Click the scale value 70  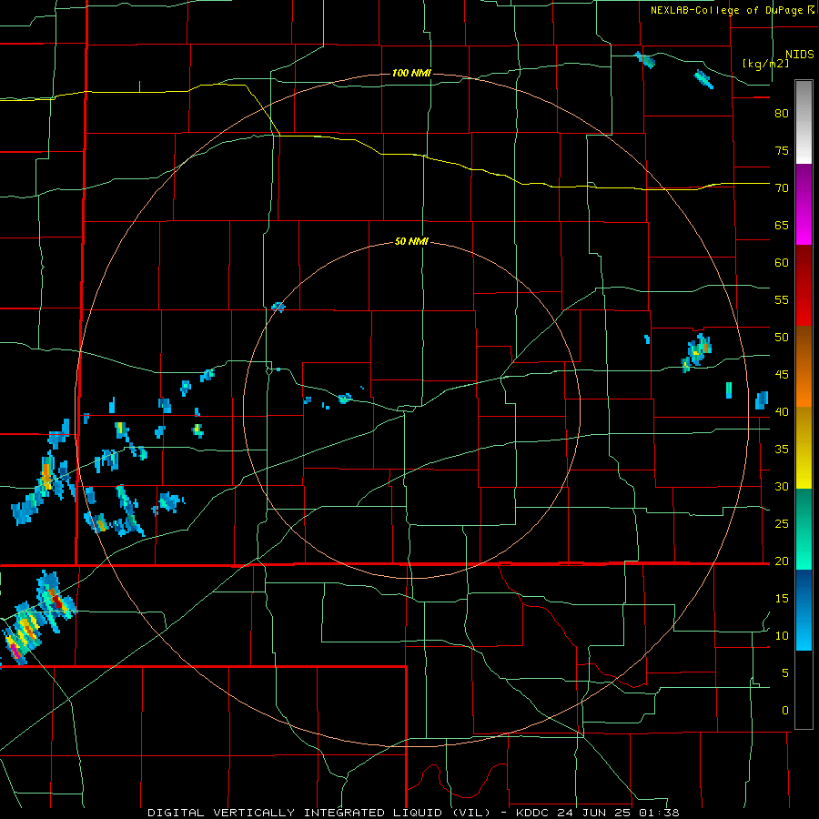click(x=782, y=188)
